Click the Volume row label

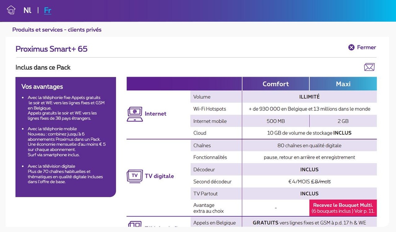[202, 97]
